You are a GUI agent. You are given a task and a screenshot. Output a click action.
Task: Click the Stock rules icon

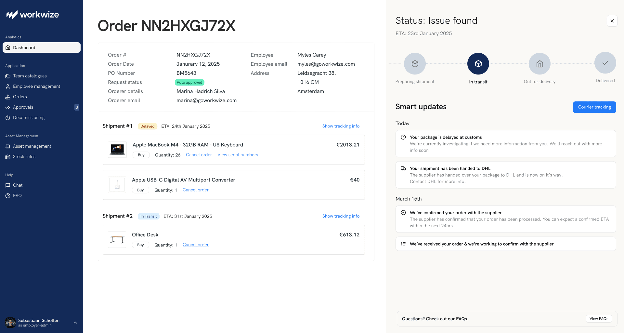click(x=8, y=157)
